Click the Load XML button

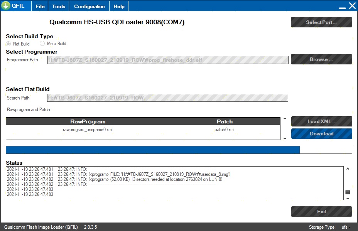tap(321, 121)
